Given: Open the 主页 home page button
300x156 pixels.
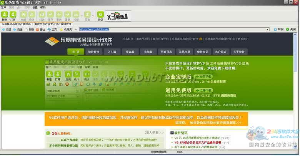Looking at the screenshot, I should 52,30.
